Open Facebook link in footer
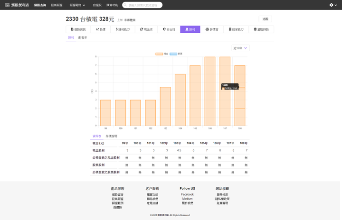Image resolution: width=342 pixels, height=220 pixels. pos(187,194)
